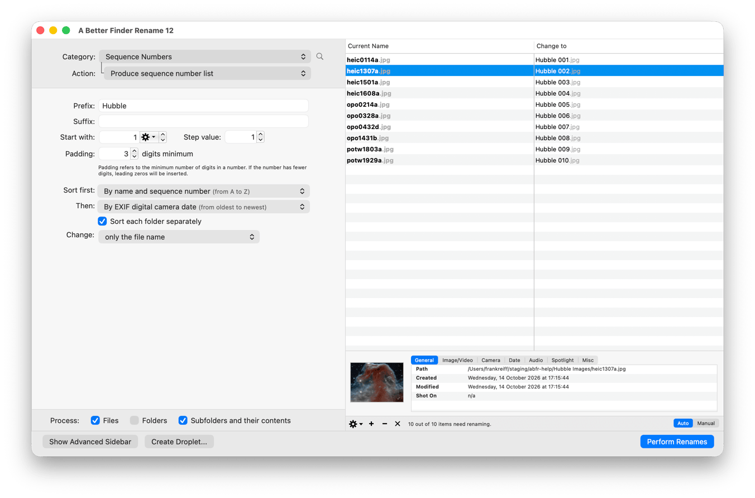Open the Misc tab
This screenshot has width=755, height=498.
tap(588, 360)
